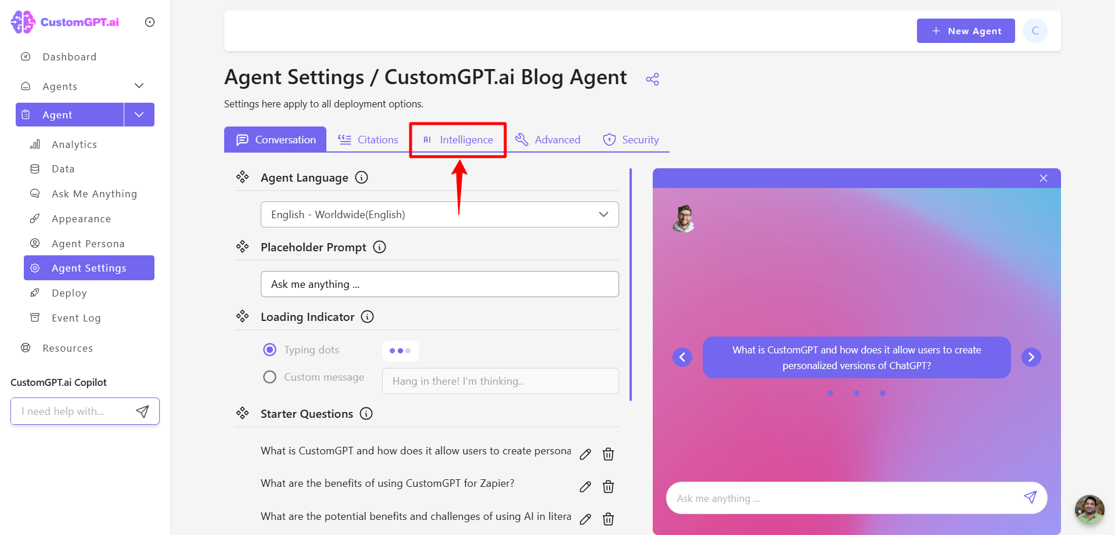This screenshot has height=535, width=1115.
Task: Switch to the Advanced tab
Action: tap(548, 139)
